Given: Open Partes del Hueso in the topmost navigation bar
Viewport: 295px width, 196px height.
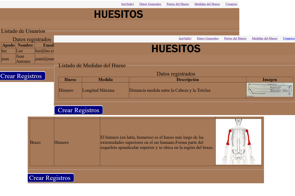Looking at the screenshot, I should point(178,4).
